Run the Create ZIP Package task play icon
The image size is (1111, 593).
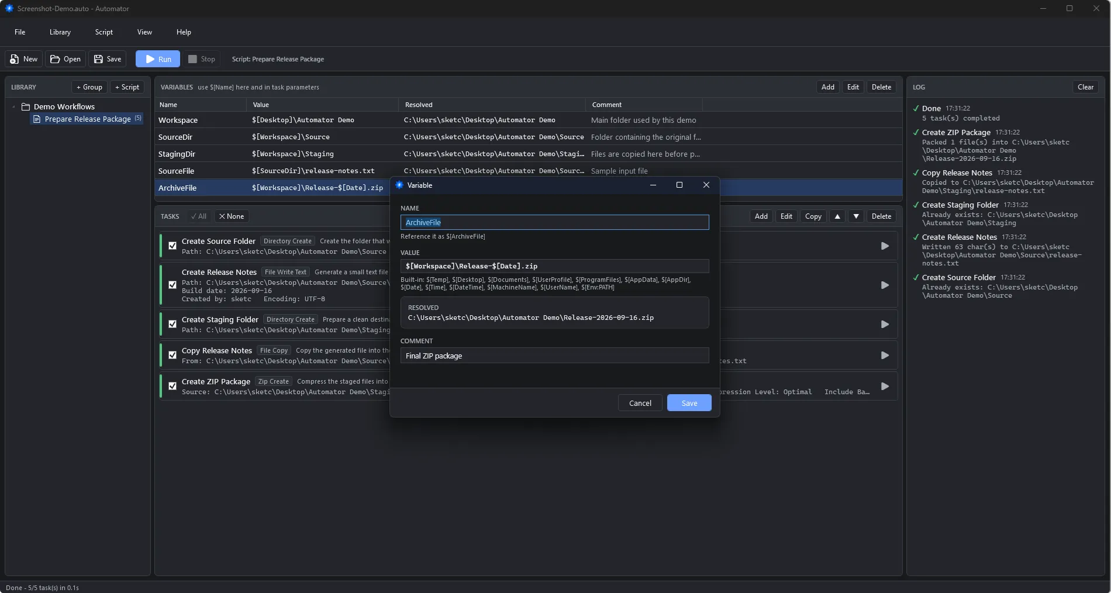click(885, 387)
